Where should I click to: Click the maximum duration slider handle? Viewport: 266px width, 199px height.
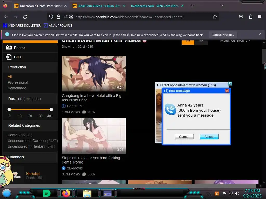point(51,110)
